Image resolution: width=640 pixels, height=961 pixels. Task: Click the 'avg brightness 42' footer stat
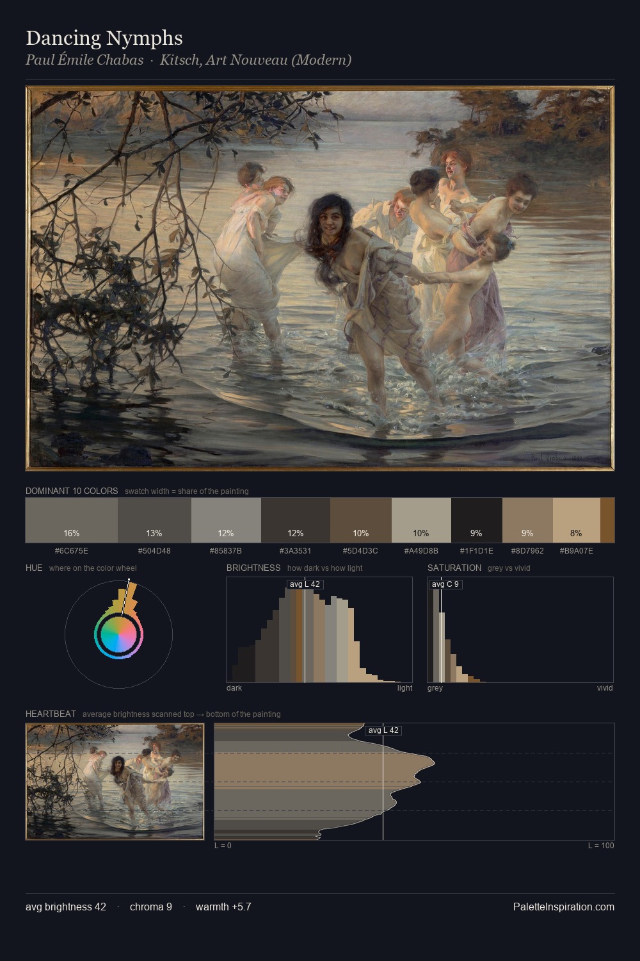point(66,907)
